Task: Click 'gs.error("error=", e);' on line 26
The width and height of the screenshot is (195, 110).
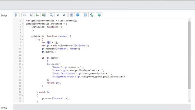Action: [55, 98]
